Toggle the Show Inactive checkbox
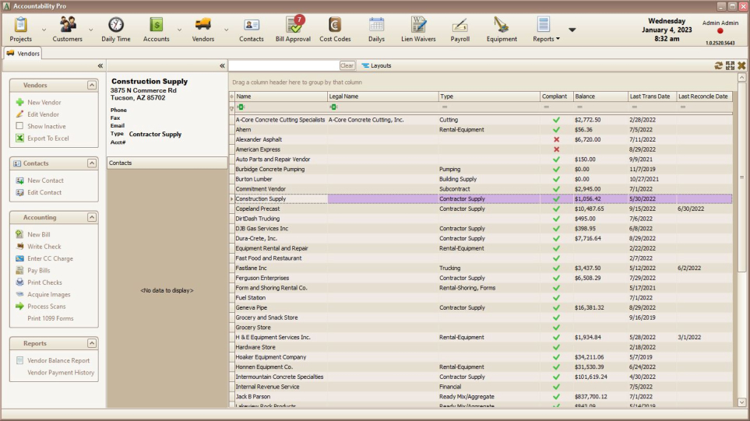The height and width of the screenshot is (421, 750). coord(20,126)
